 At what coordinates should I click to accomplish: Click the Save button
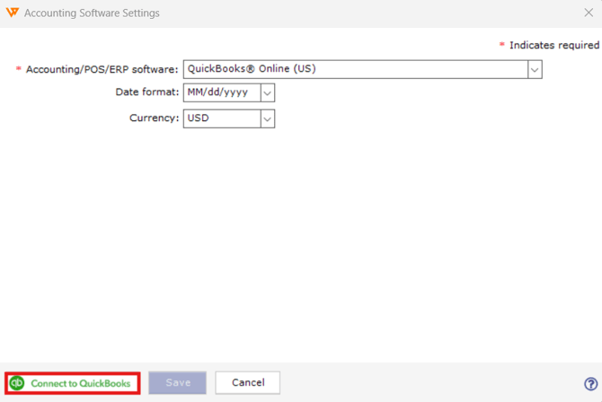coord(177,382)
